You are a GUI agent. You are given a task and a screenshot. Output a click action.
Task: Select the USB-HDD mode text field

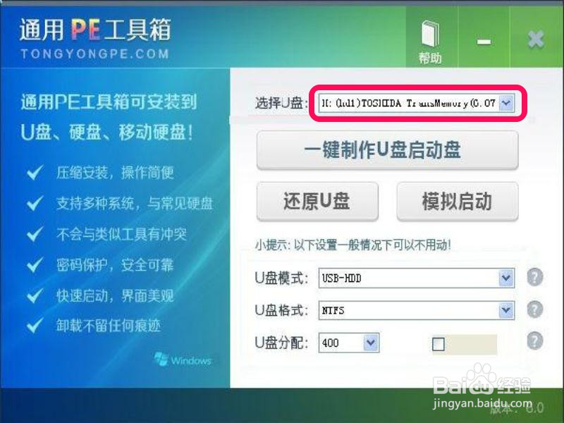tap(409, 278)
